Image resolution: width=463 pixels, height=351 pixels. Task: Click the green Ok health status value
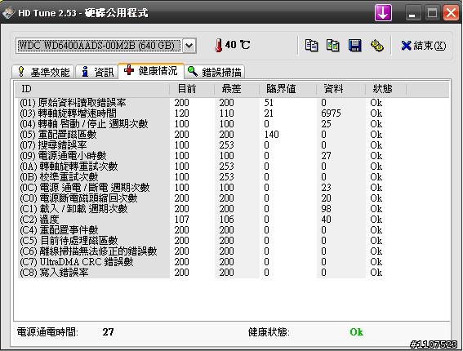coord(356,332)
